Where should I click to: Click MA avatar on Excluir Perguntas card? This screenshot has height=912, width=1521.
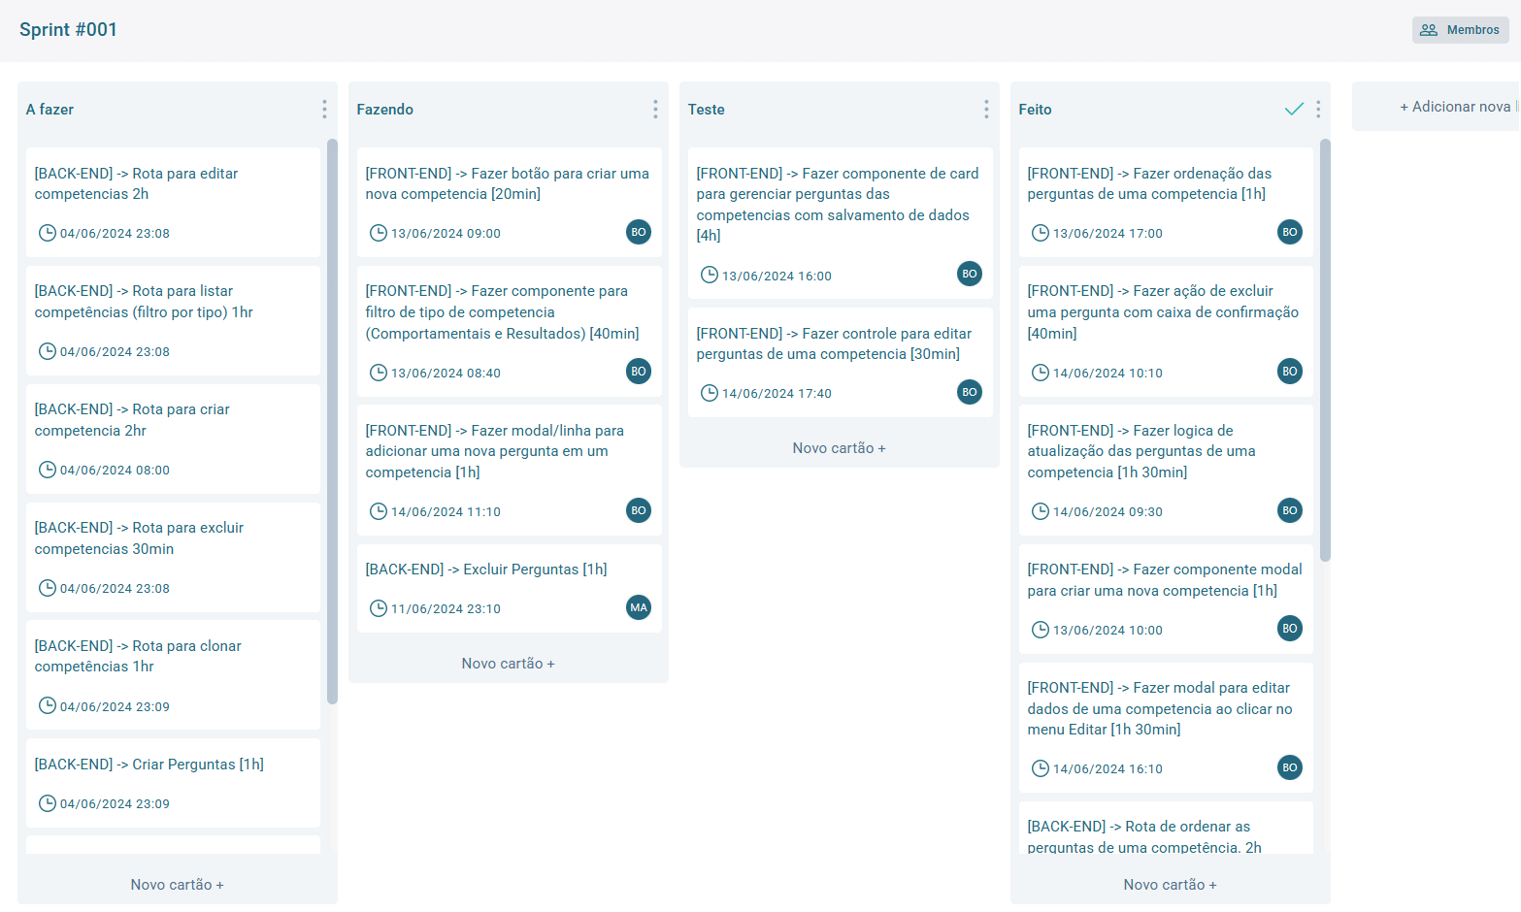click(x=638, y=608)
